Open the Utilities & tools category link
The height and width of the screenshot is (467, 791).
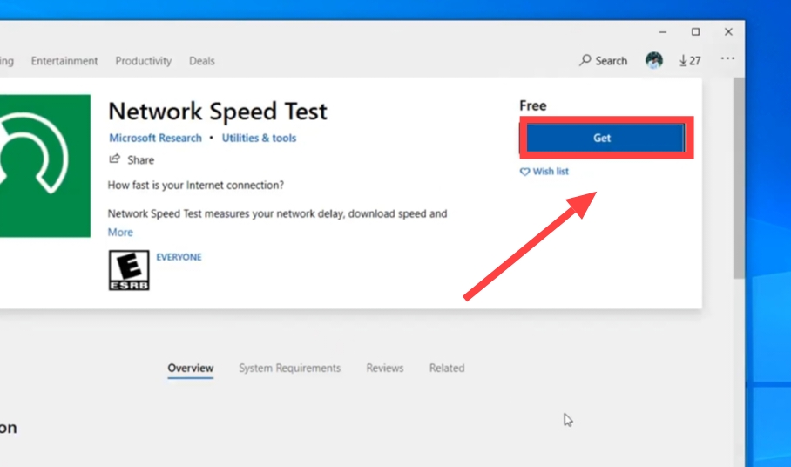(x=259, y=138)
